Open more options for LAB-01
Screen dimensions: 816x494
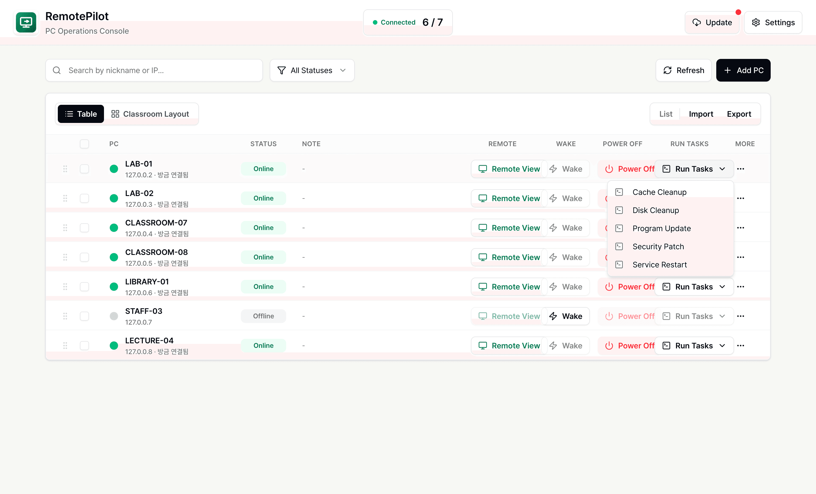[741, 169]
